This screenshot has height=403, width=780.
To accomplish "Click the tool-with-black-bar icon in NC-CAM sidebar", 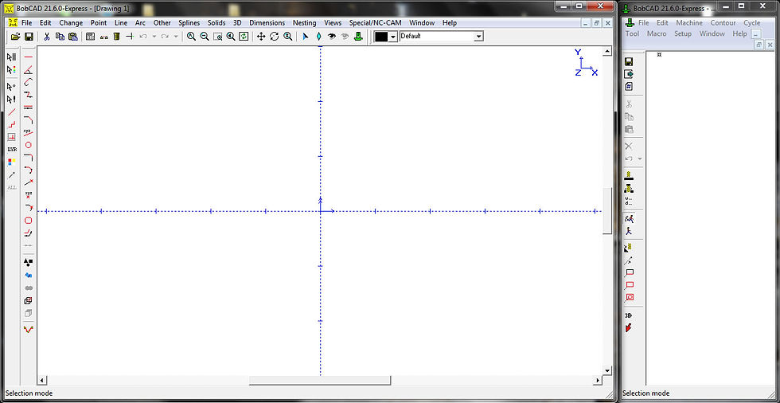I will pos(629,175).
